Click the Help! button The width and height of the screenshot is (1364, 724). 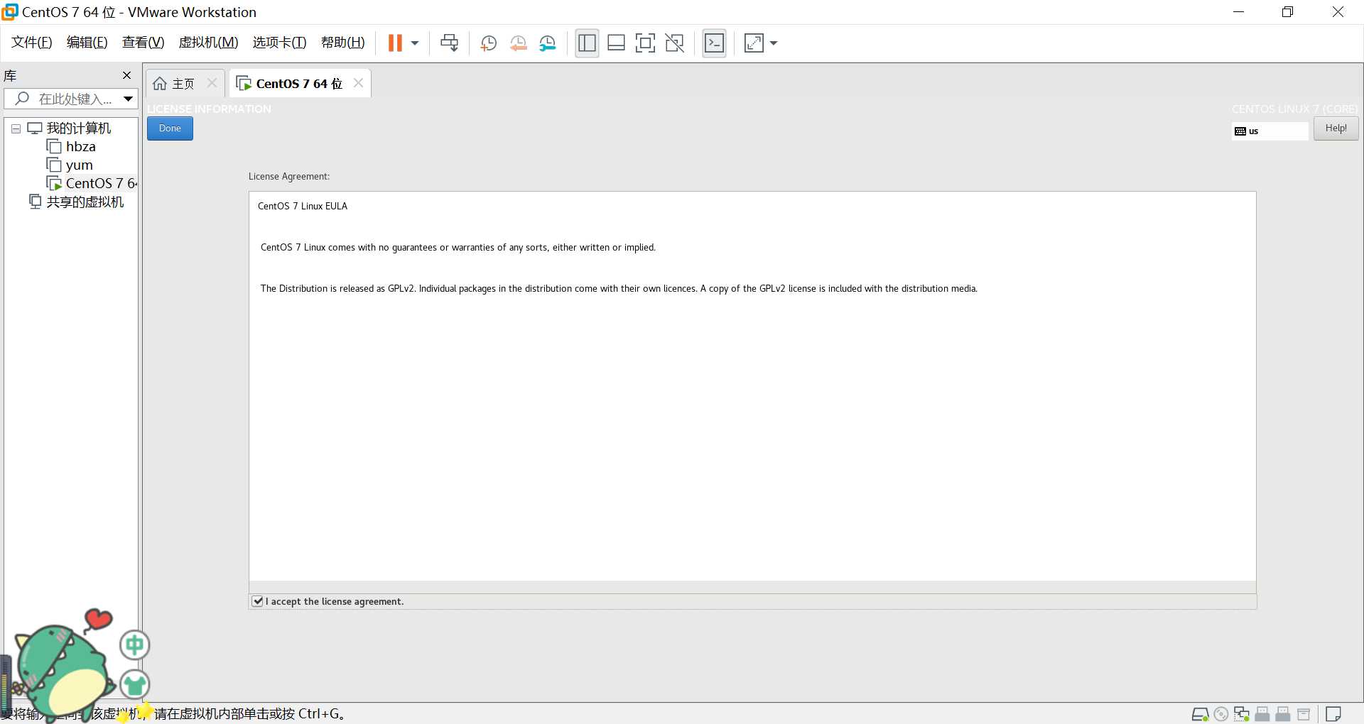click(x=1336, y=128)
